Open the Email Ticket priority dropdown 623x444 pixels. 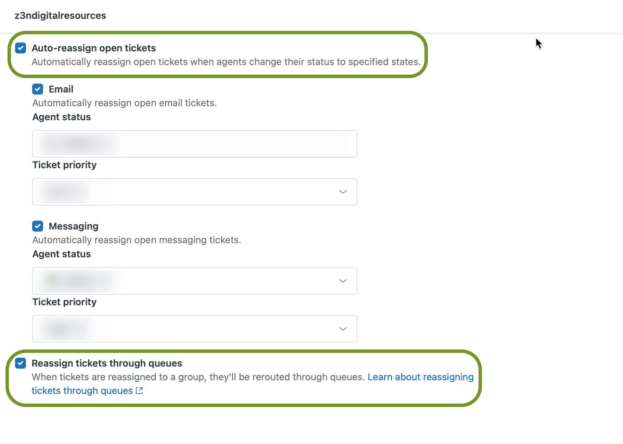click(194, 192)
